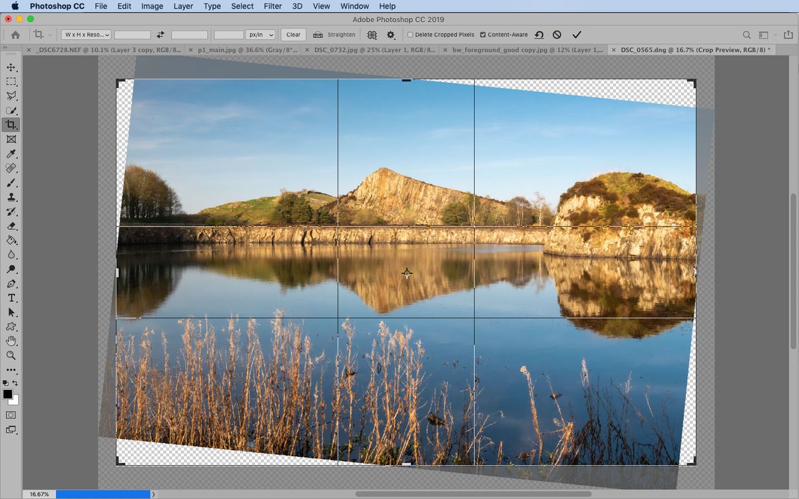
Task: Select the Crop tool in the toolbar
Action: (11, 125)
